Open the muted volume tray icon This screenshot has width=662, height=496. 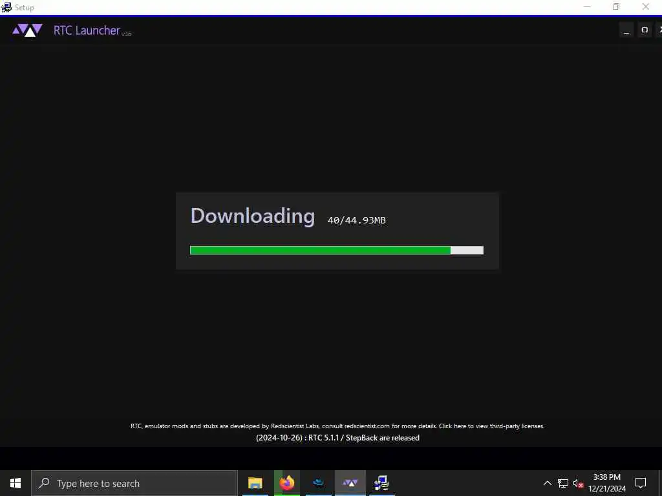pyautogui.click(x=578, y=483)
